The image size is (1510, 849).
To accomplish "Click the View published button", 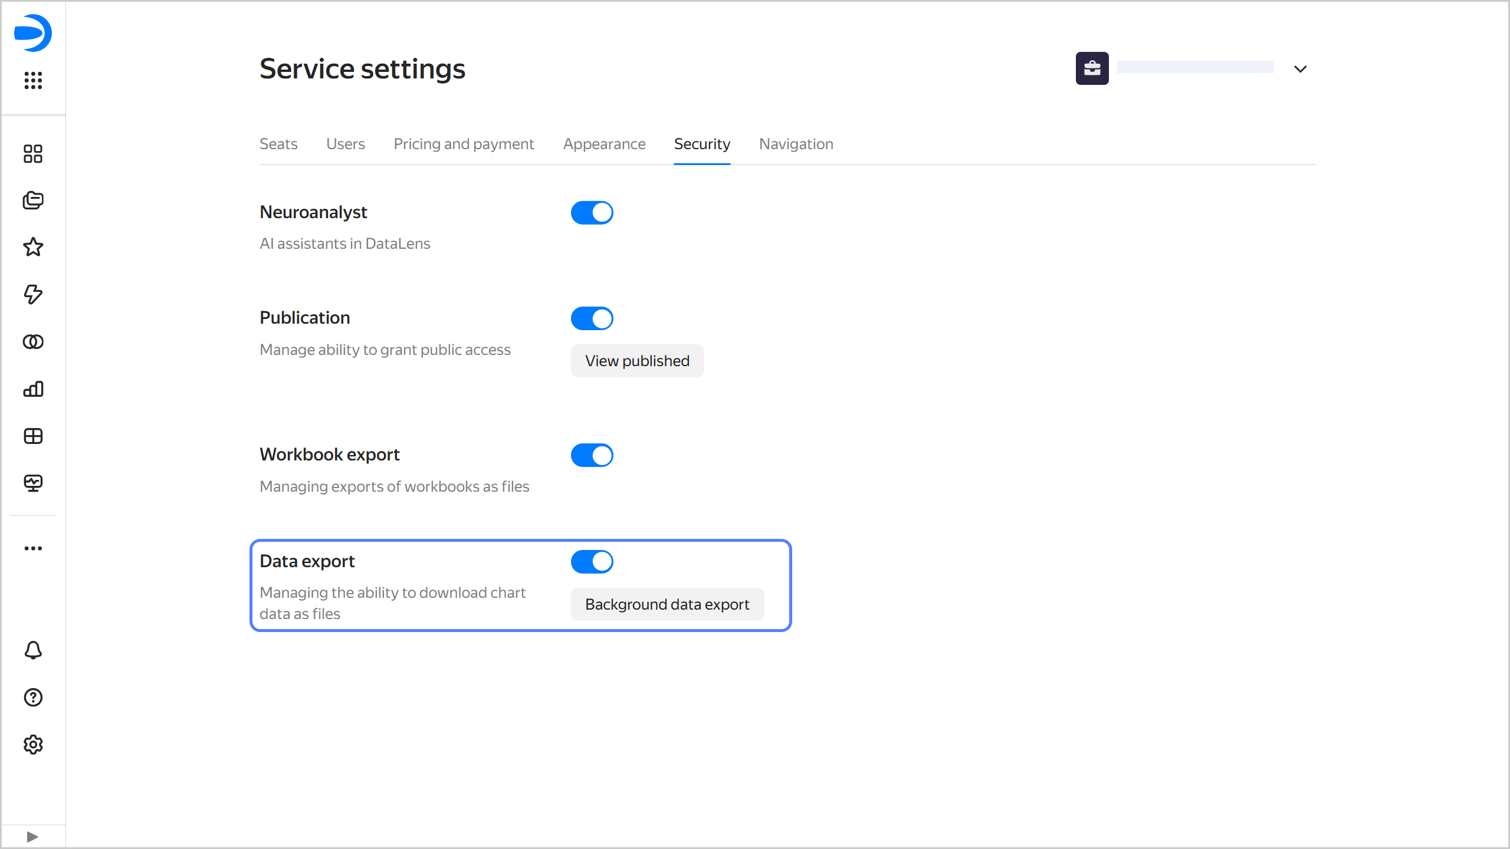I will [637, 361].
